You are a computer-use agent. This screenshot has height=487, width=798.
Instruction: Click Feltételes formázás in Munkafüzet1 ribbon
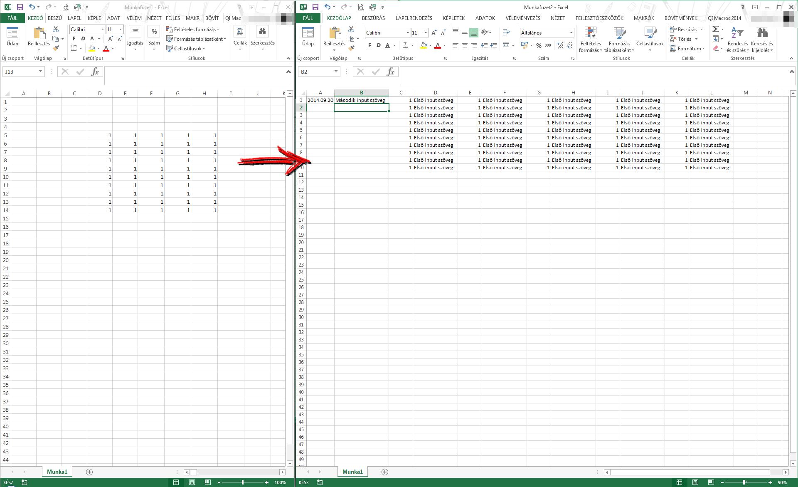click(193, 30)
